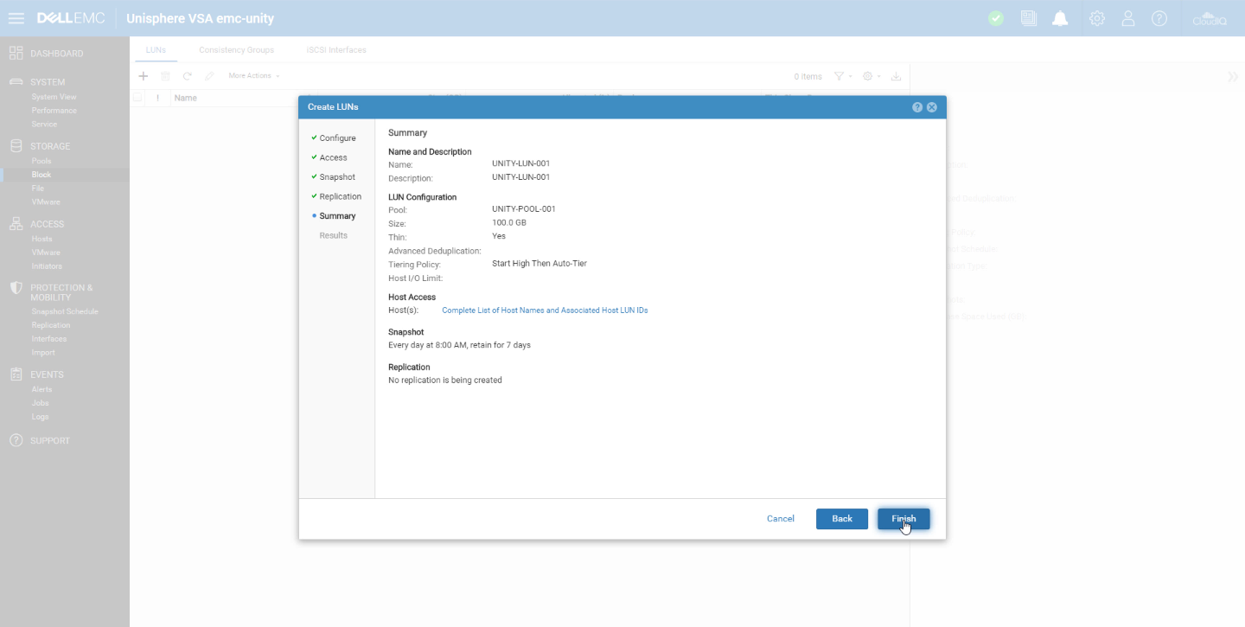Click the snapshot schedule text Every day at 8:00 AM
Viewport: 1245px width, 627px height.
pos(460,345)
